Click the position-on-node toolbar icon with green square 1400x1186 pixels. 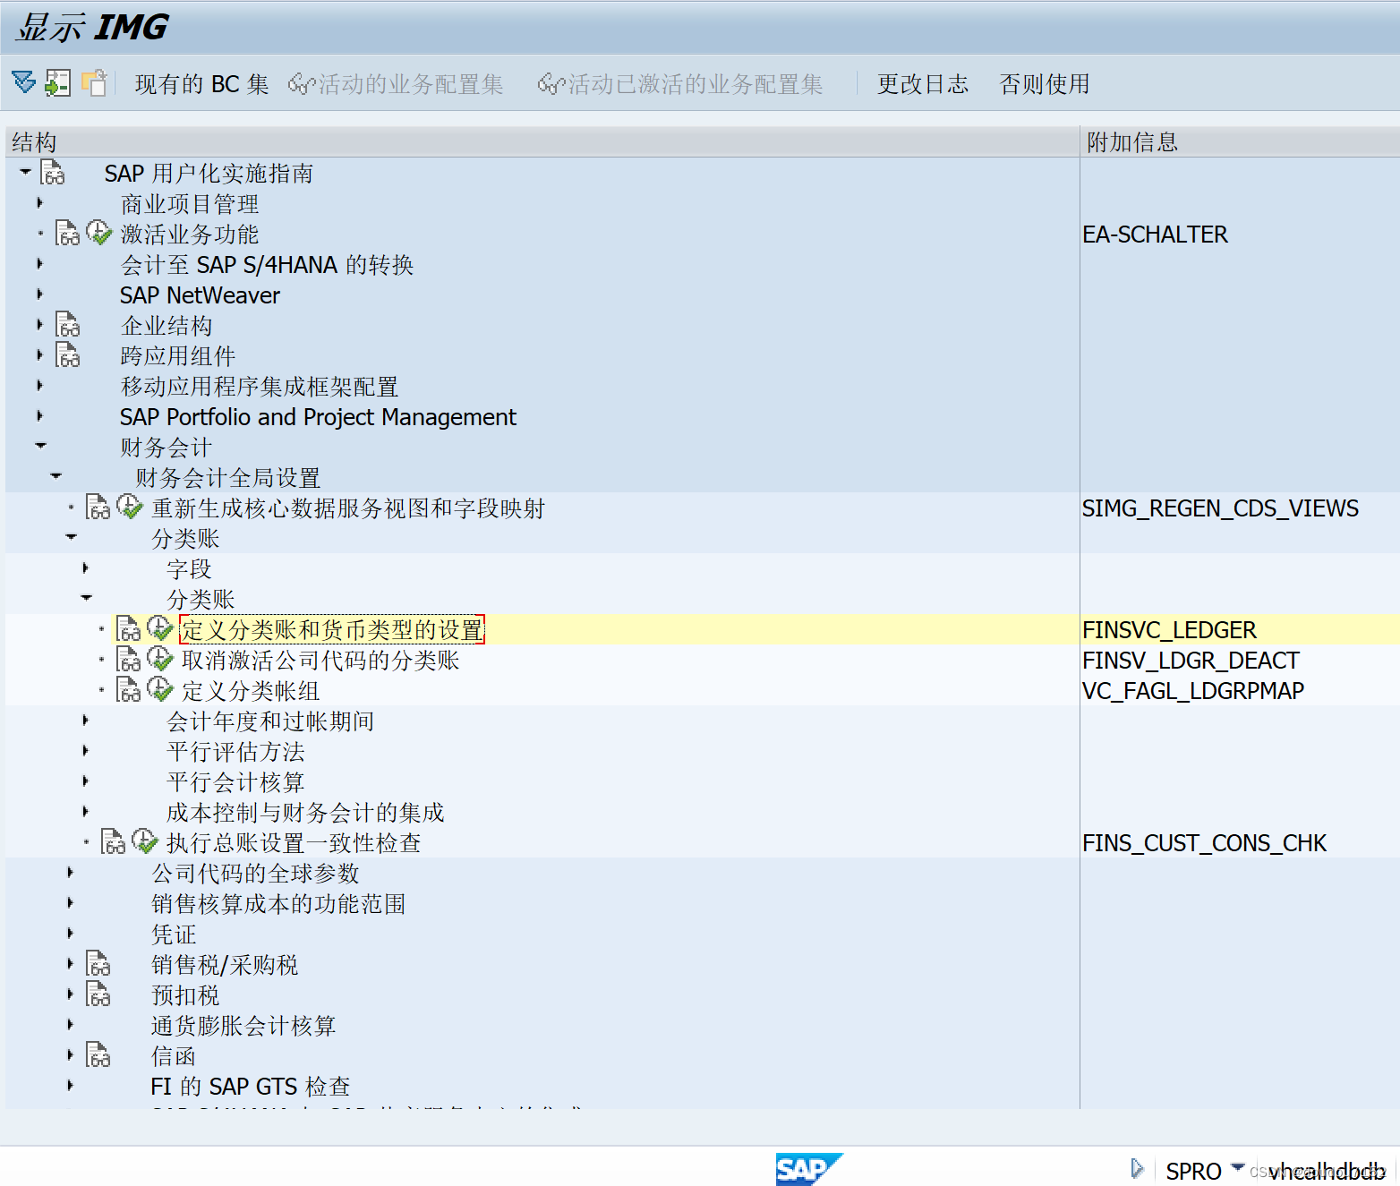click(x=57, y=82)
